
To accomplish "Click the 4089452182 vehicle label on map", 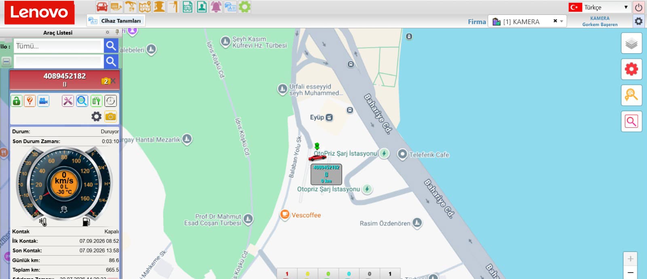I will pos(326,174).
